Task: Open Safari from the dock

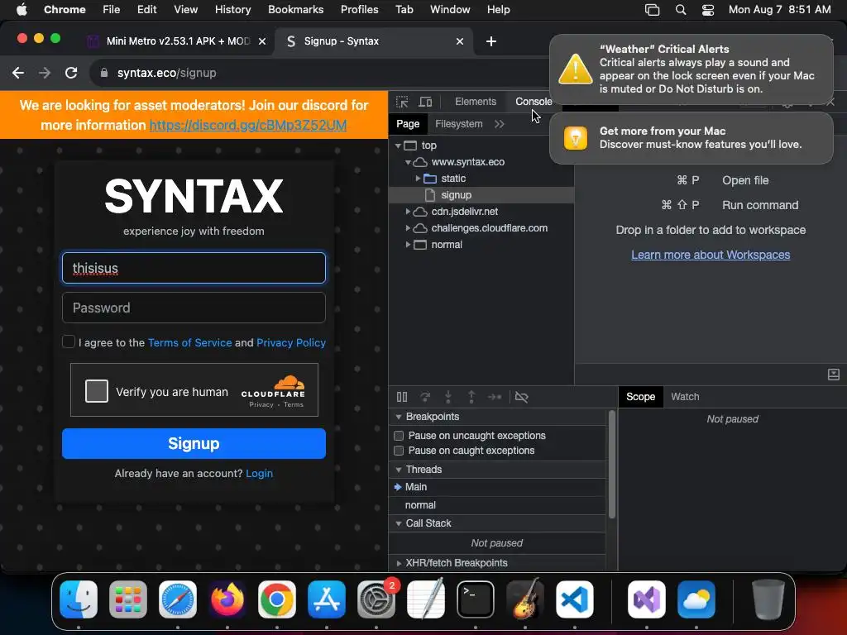Action: click(178, 599)
